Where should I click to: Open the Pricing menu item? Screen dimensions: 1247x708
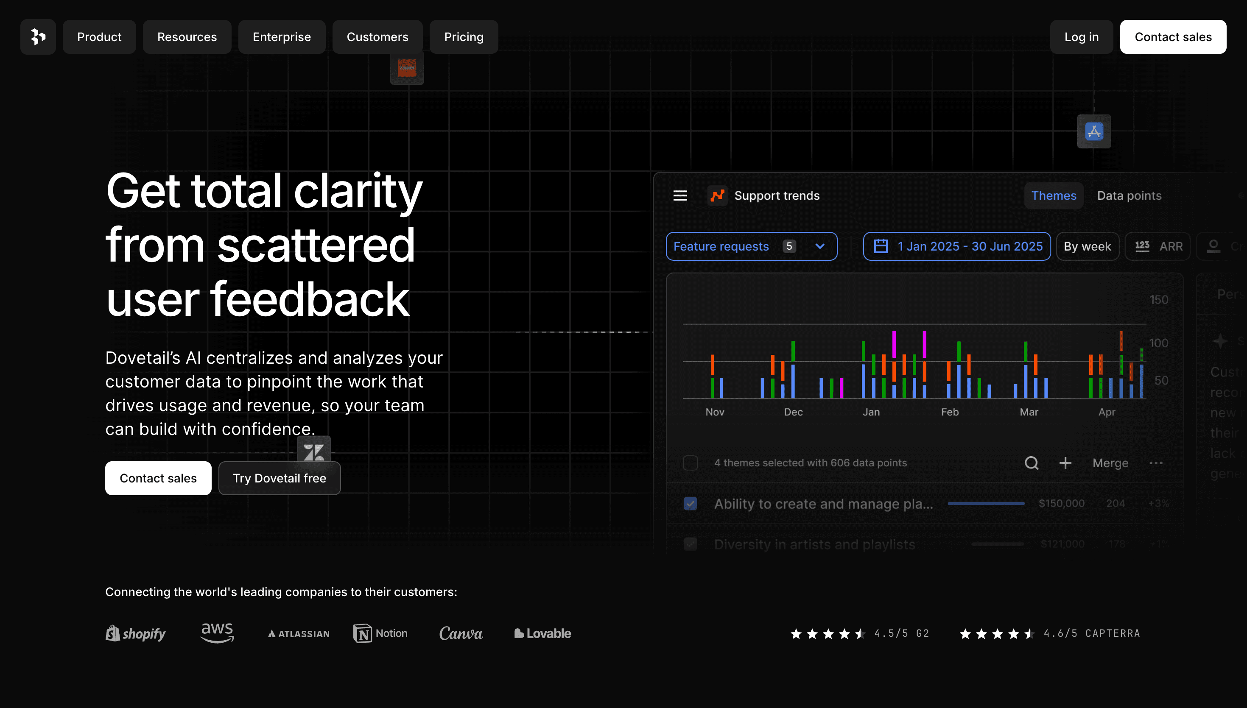pos(464,36)
